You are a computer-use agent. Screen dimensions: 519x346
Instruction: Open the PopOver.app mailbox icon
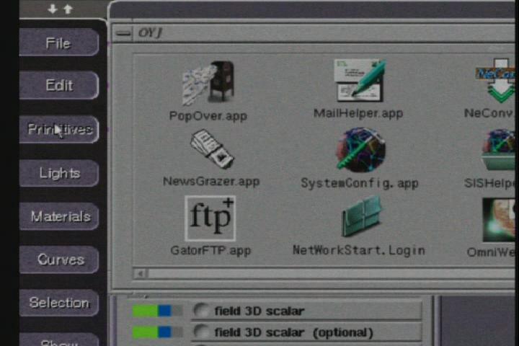[x=209, y=83]
